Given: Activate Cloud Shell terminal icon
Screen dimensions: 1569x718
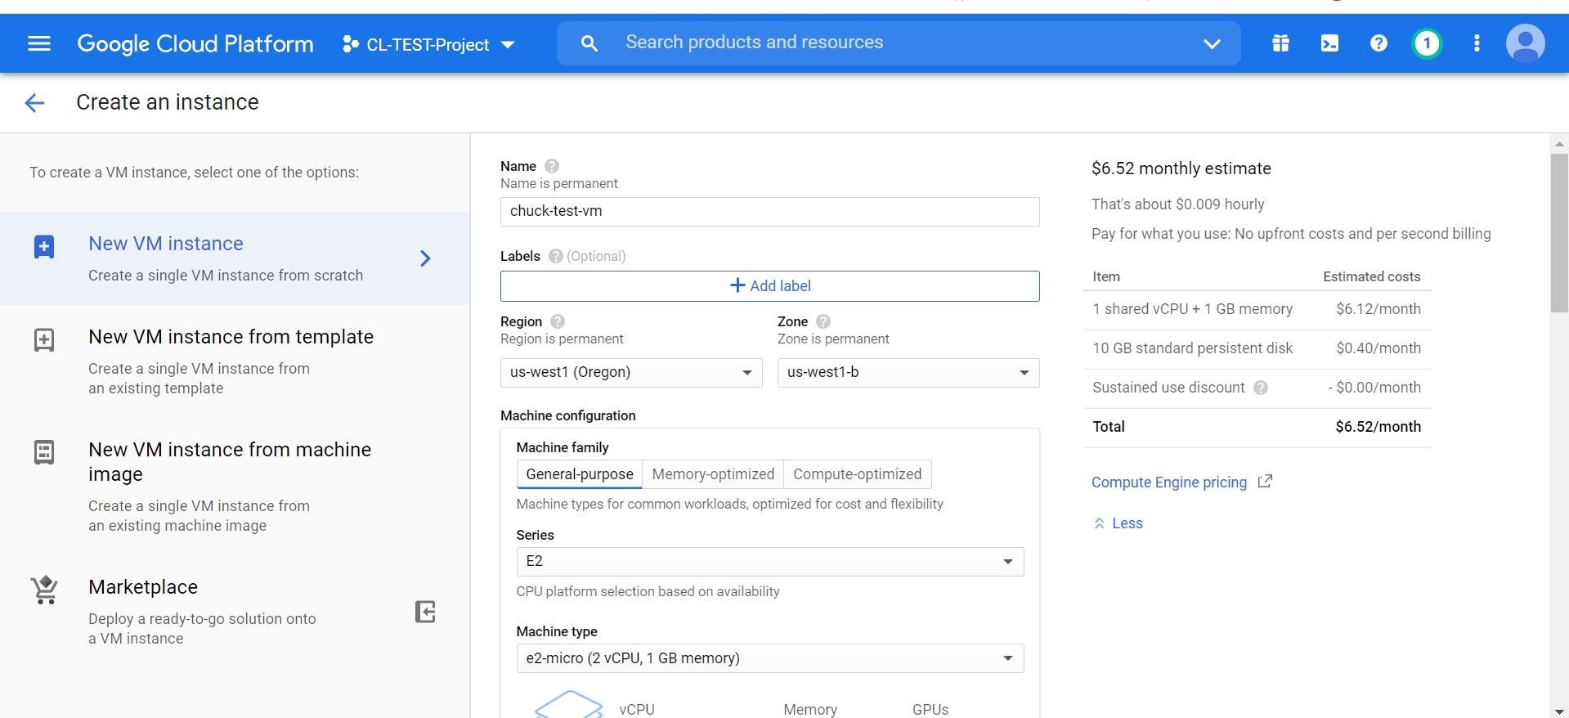Looking at the screenshot, I should click(x=1329, y=43).
